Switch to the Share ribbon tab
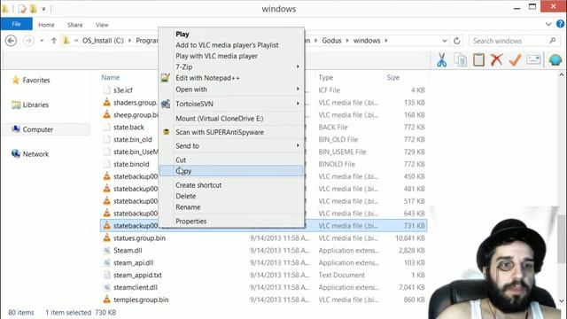Viewport: 567px width, 319px height. coord(74,25)
